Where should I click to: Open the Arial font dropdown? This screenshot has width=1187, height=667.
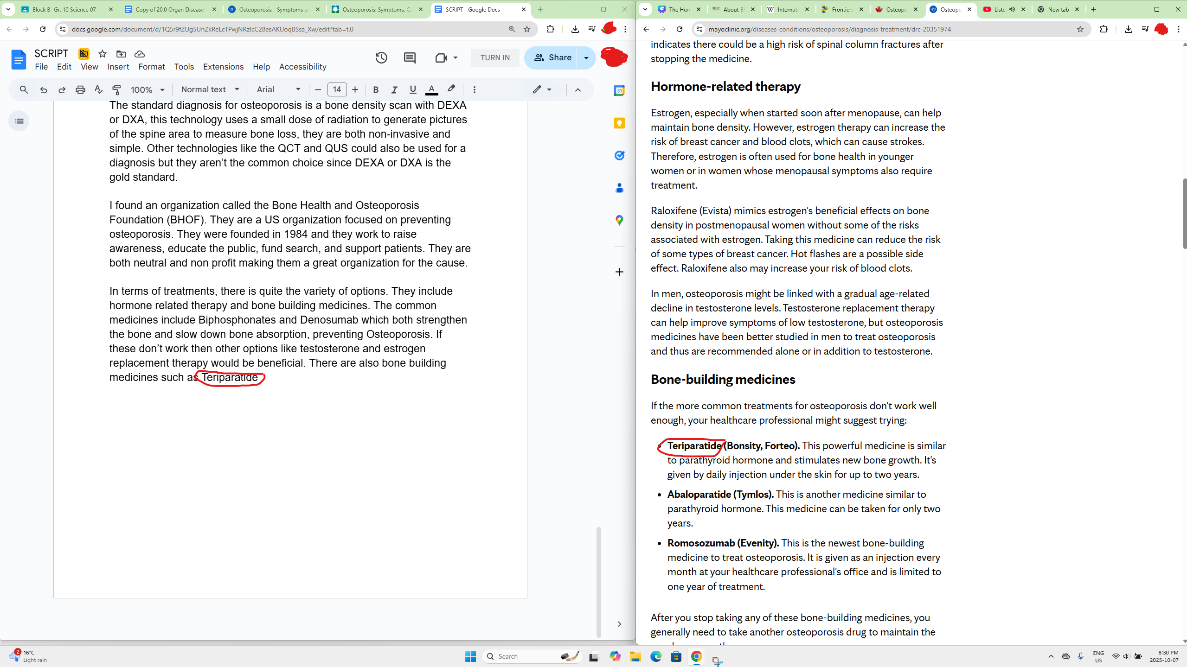(278, 89)
